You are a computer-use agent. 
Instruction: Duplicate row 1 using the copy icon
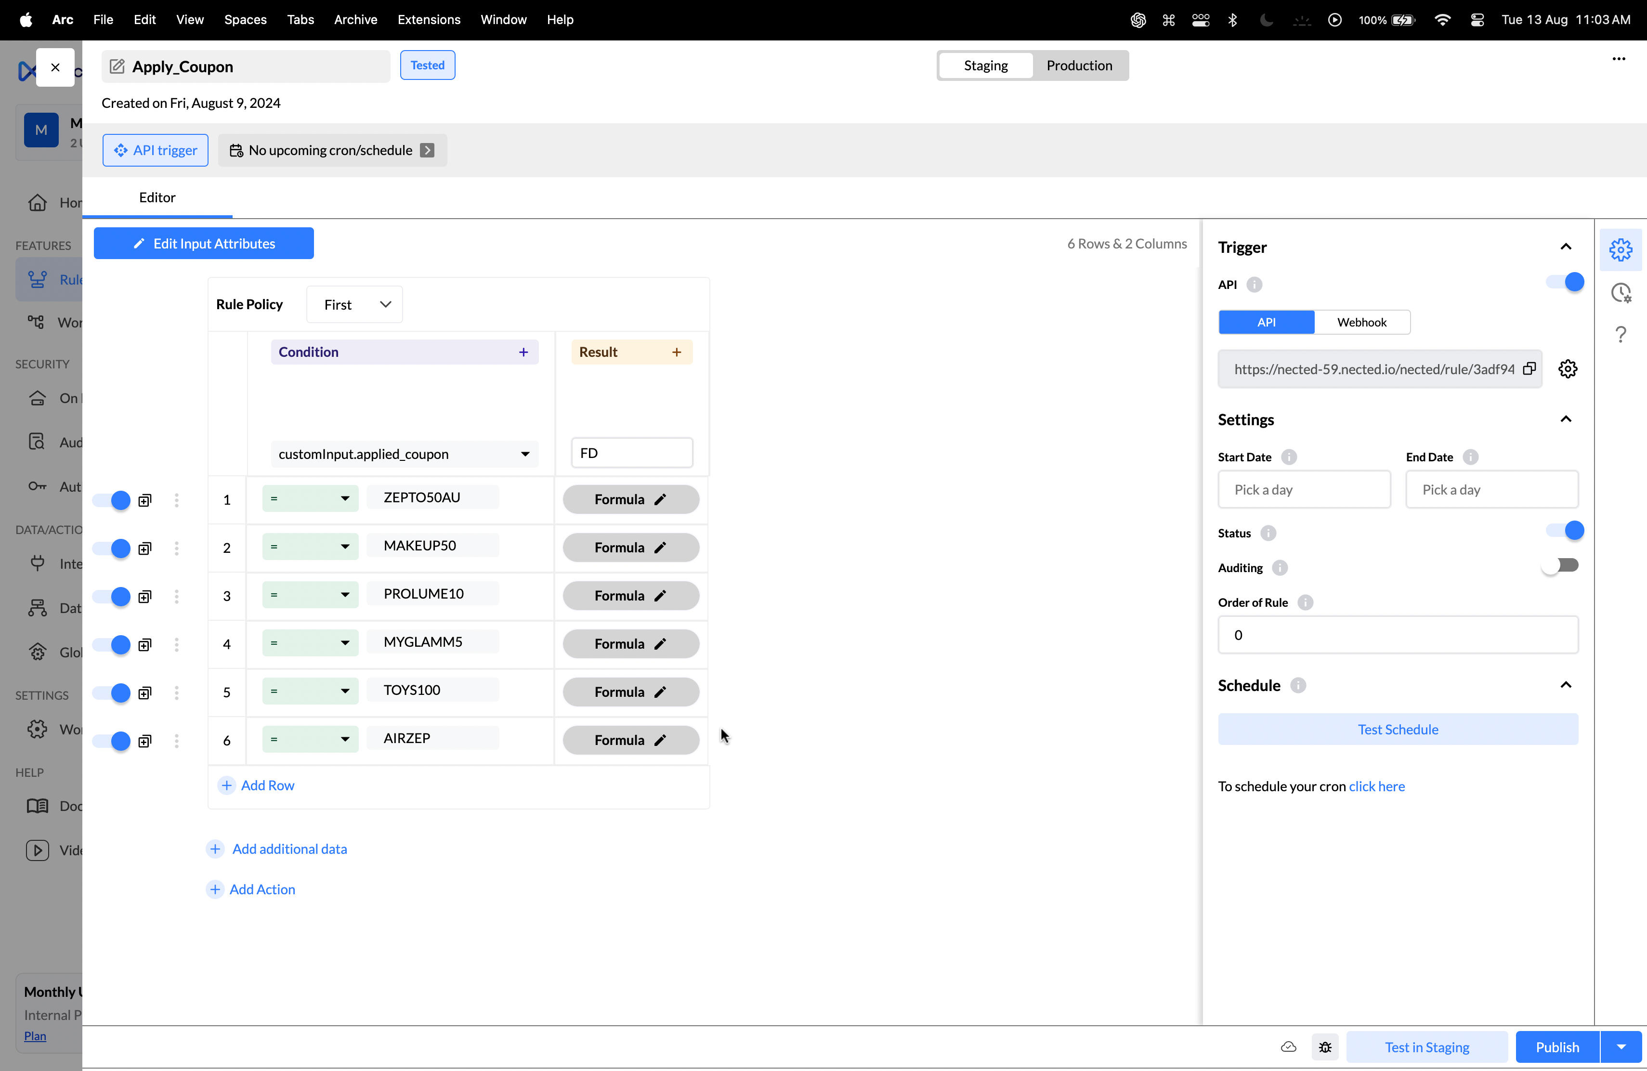(x=144, y=500)
